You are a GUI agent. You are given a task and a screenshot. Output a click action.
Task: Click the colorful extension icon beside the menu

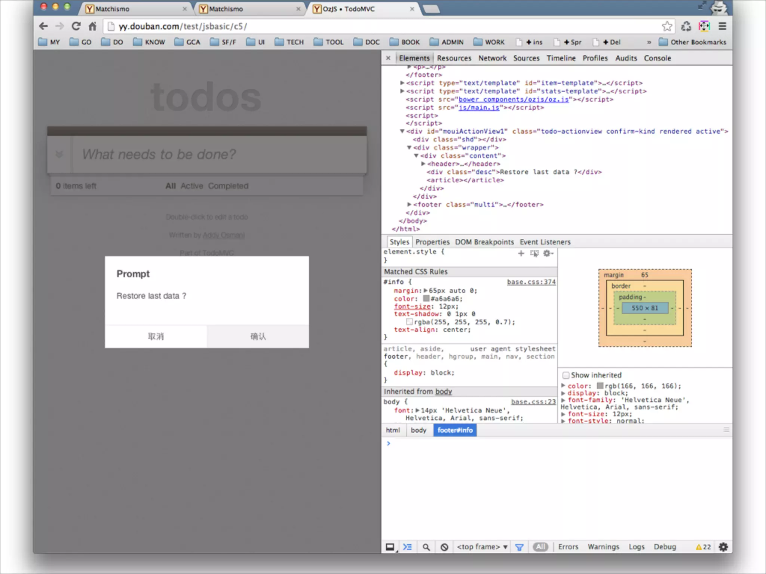704,26
